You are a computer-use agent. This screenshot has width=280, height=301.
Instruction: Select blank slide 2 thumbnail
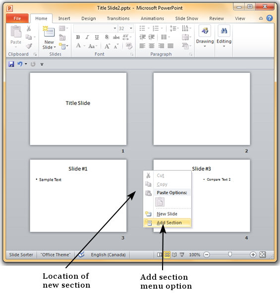pos(202,109)
